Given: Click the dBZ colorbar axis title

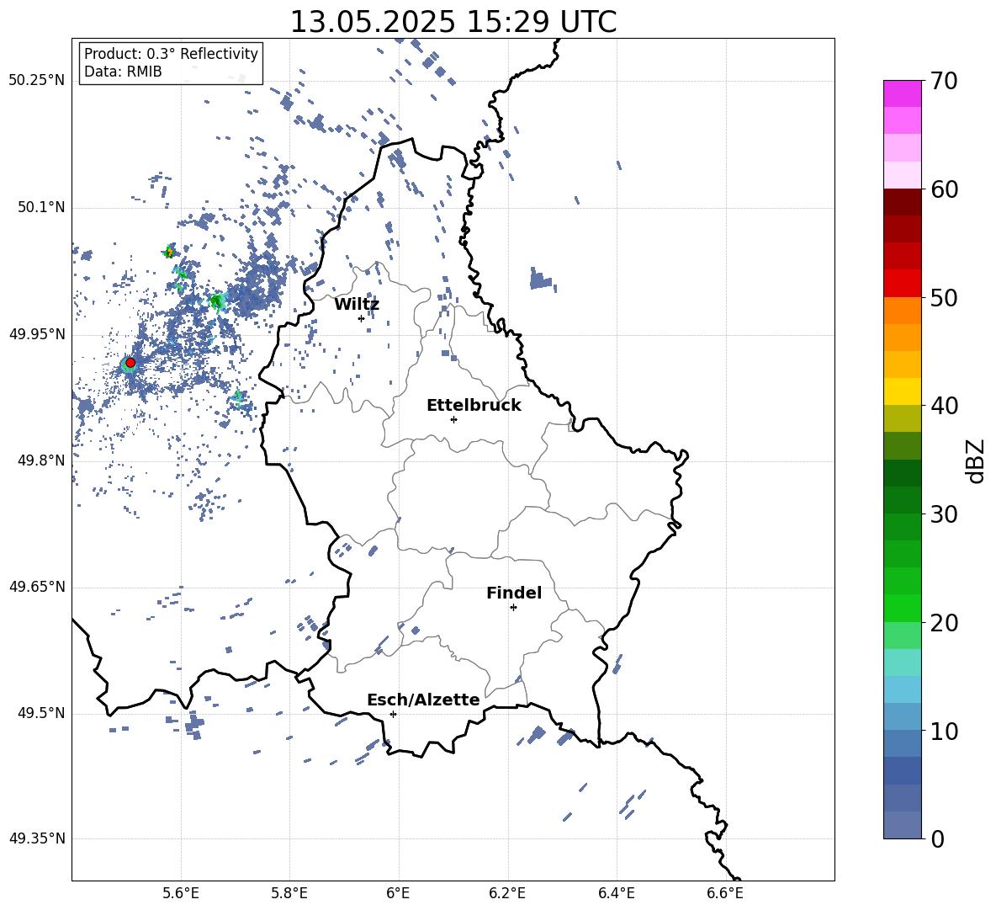Looking at the screenshot, I should pos(975,460).
